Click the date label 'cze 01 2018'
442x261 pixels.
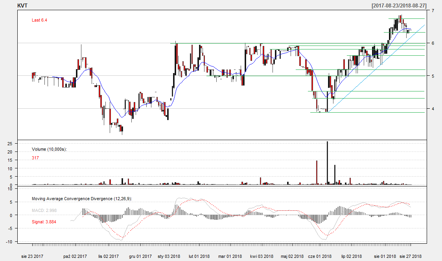pos(320,256)
